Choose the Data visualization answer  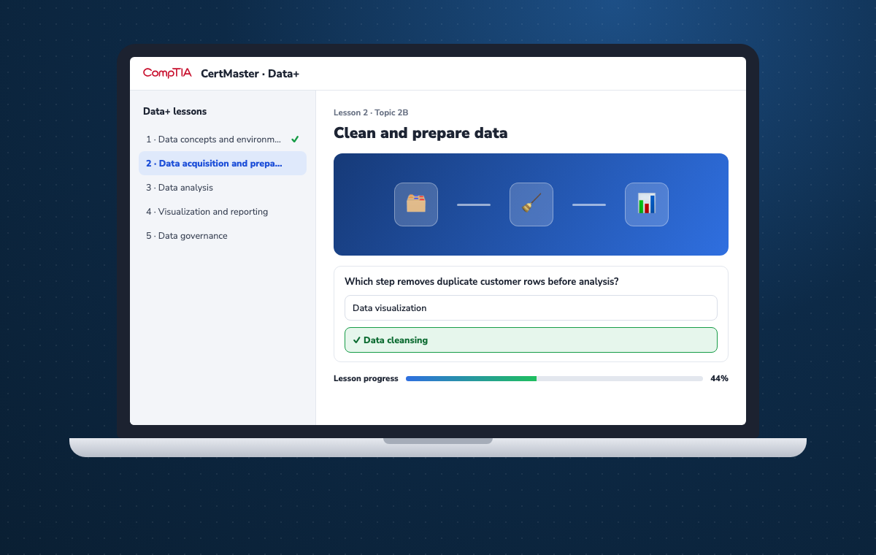click(x=531, y=308)
